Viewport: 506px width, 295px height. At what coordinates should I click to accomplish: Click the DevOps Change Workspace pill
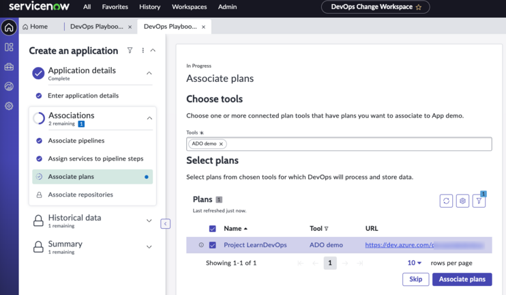[x=375, y=7]
